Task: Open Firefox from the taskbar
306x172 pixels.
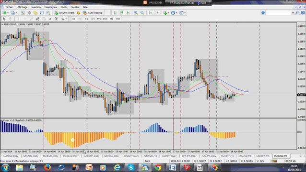Action: (47, 167)
